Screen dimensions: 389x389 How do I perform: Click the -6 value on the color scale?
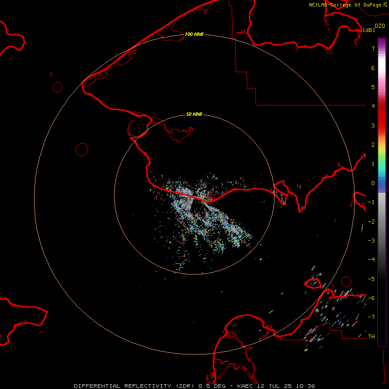coord(371,298)
